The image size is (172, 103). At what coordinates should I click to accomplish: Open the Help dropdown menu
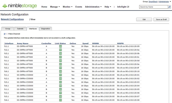pos(108,7)
